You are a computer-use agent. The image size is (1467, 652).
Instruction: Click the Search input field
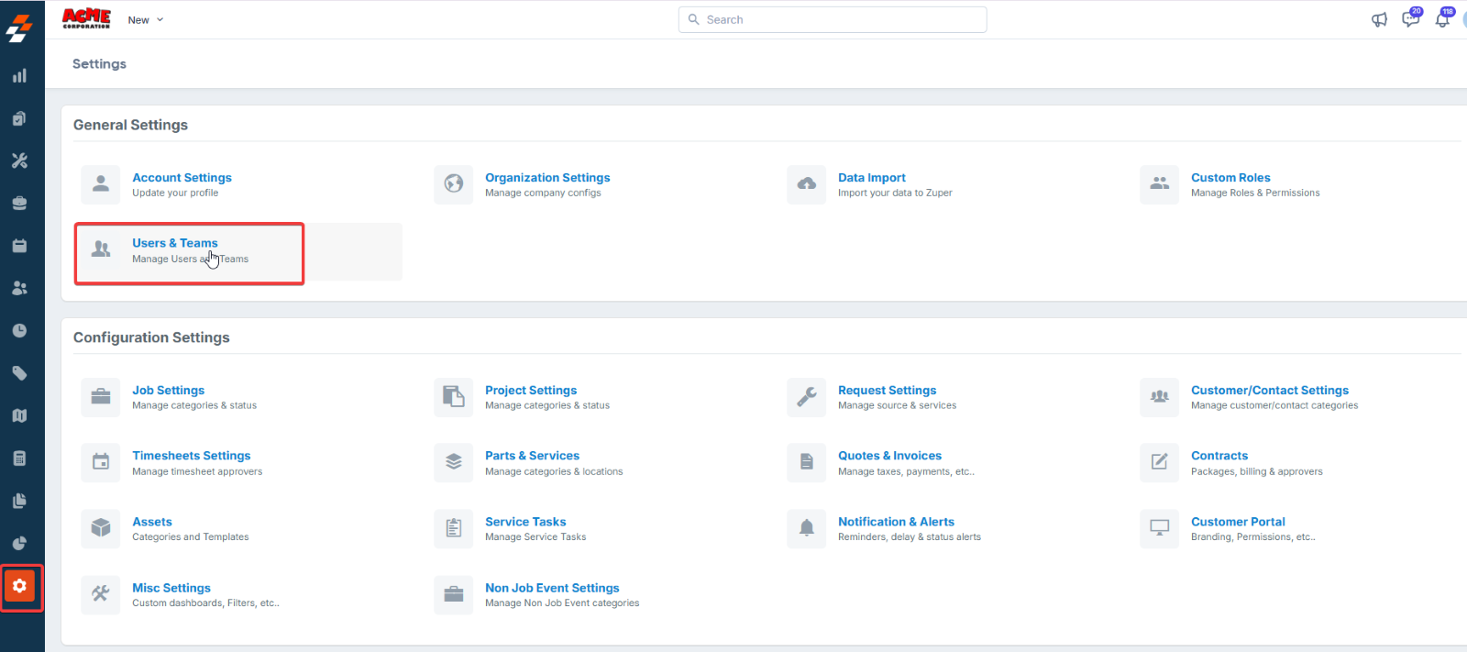point(833,19)
